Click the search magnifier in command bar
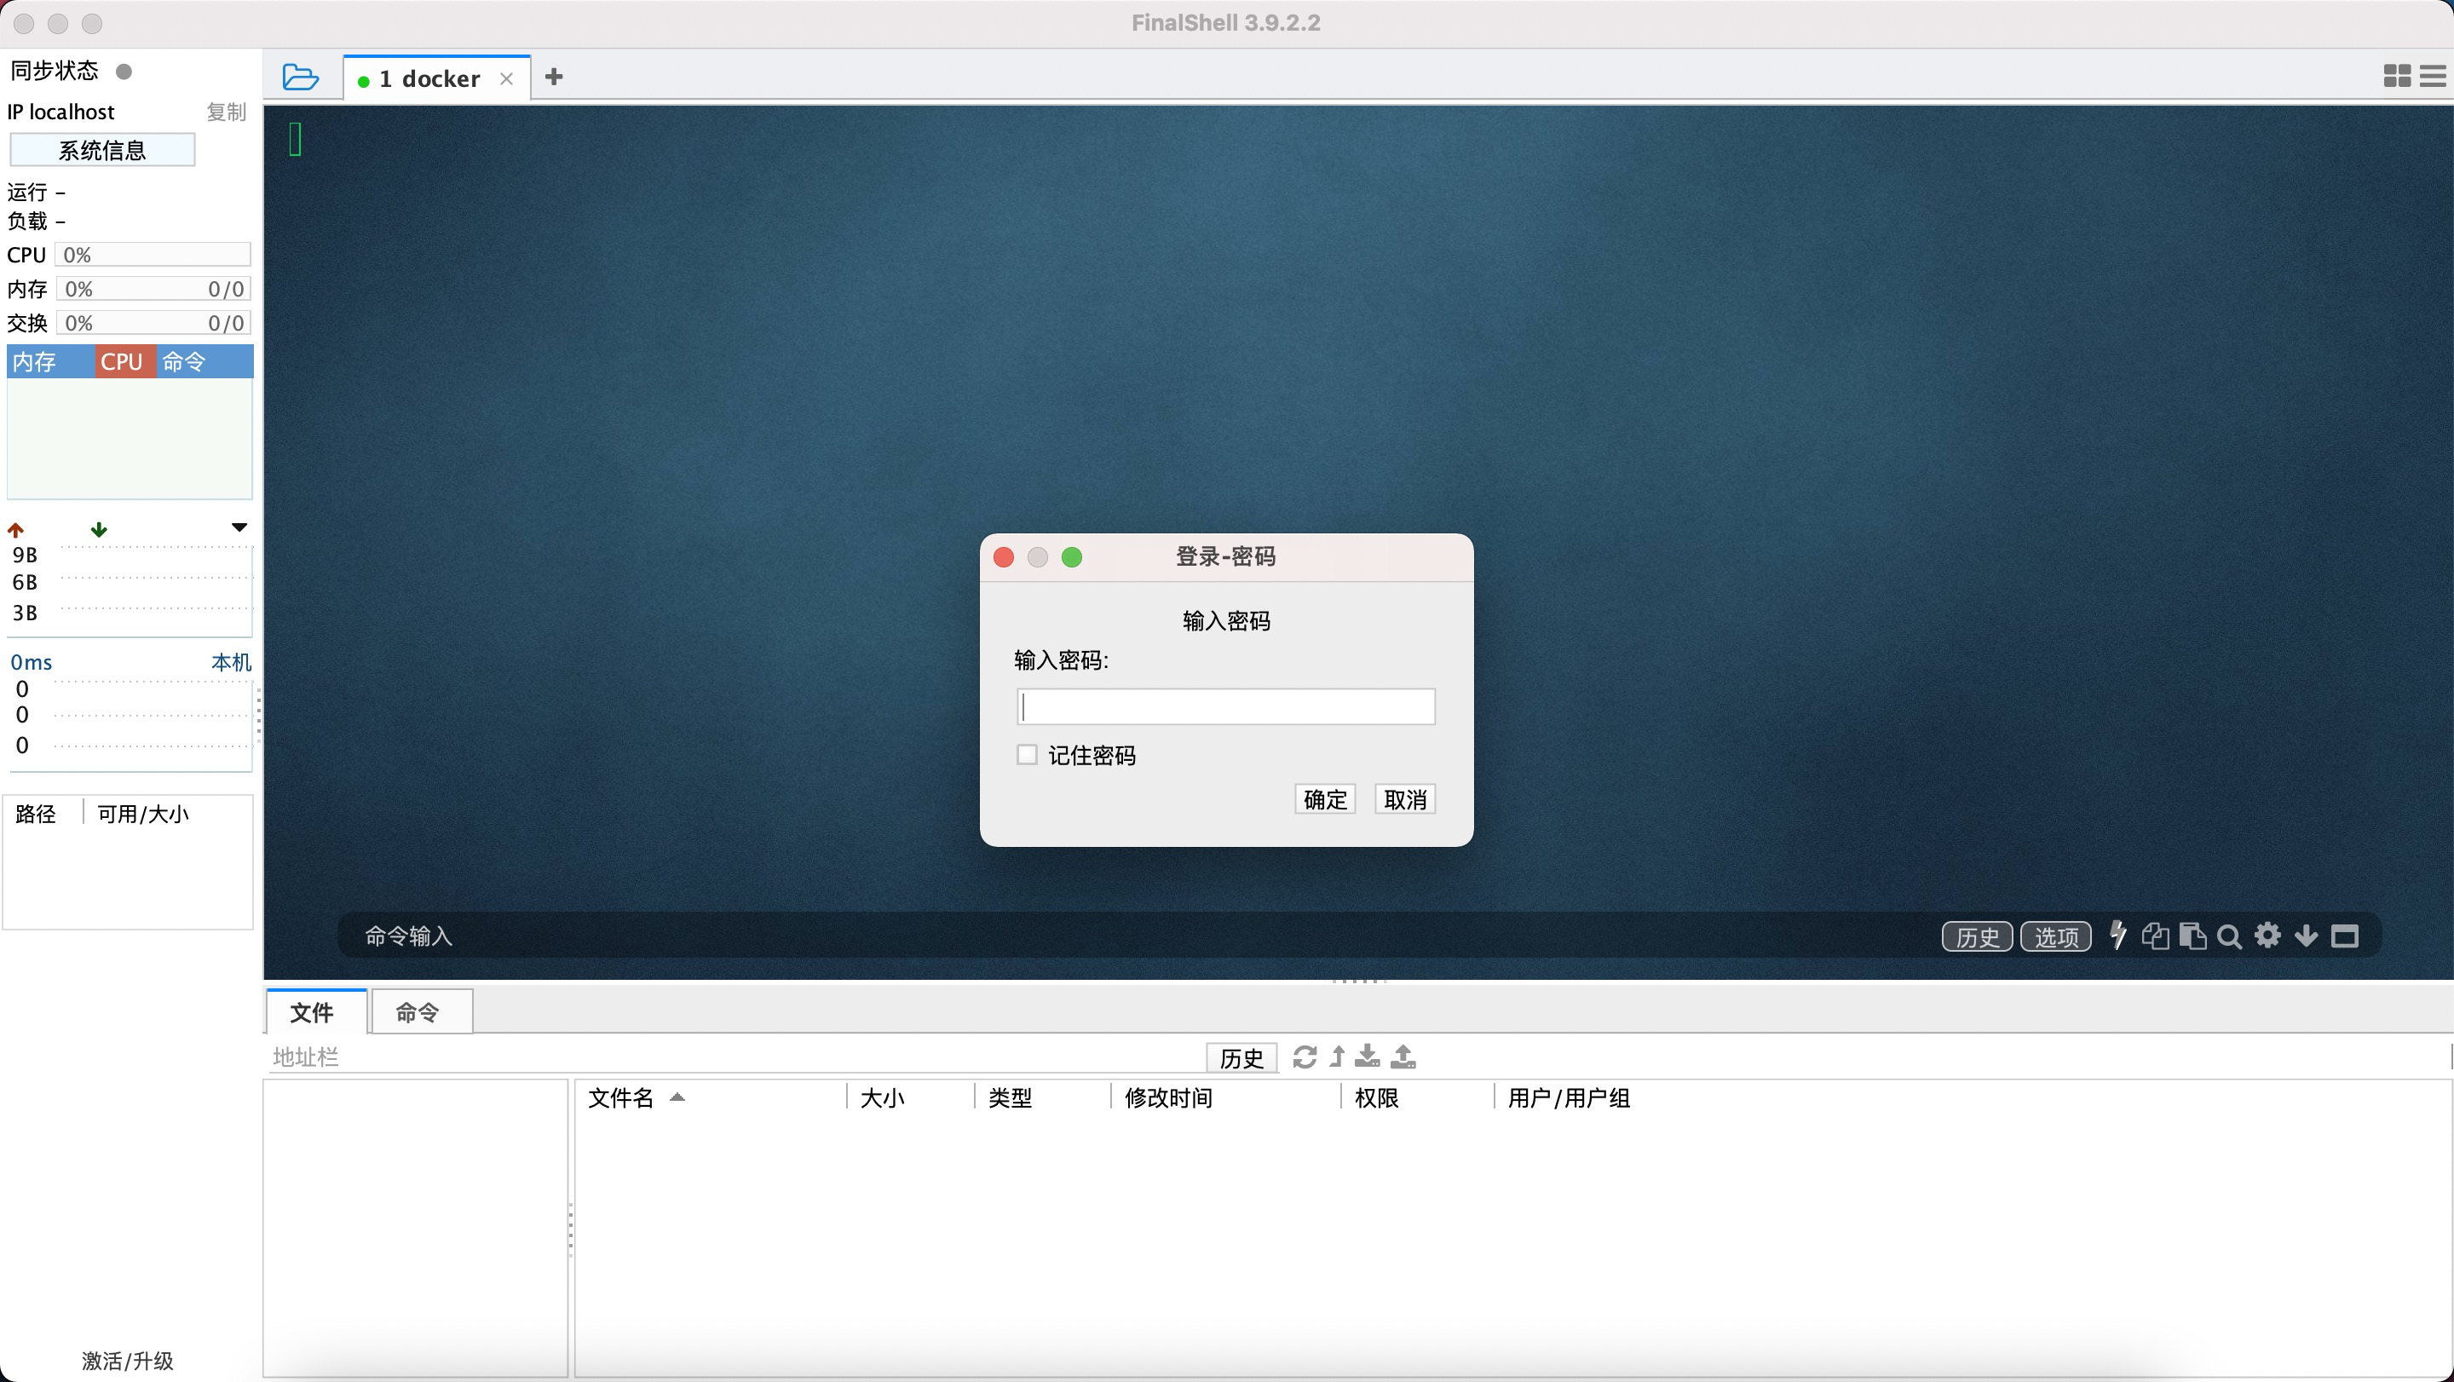This screenshot has height=1382, width=2454. click(2229, 936)
